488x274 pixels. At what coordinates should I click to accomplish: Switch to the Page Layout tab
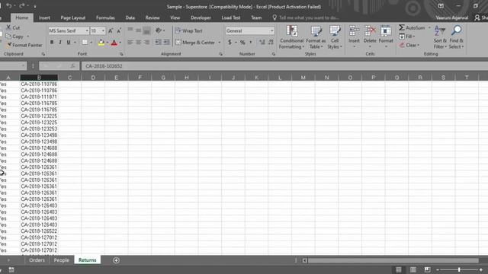click(x=73, y=18)
